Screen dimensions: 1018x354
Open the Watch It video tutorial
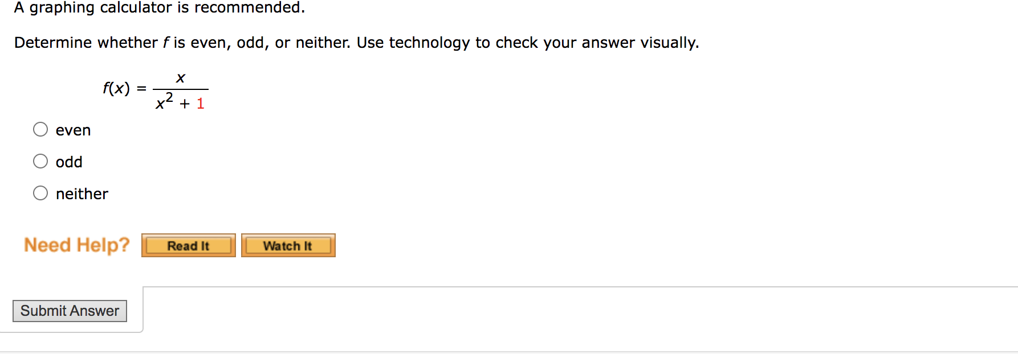click(x=288, y=245)
